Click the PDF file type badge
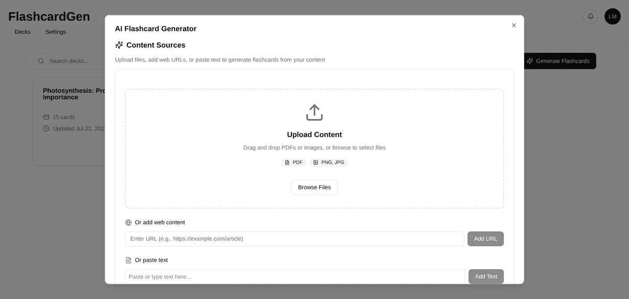Image resolution: width=629 pixels, height=299 pixels. 294,163
